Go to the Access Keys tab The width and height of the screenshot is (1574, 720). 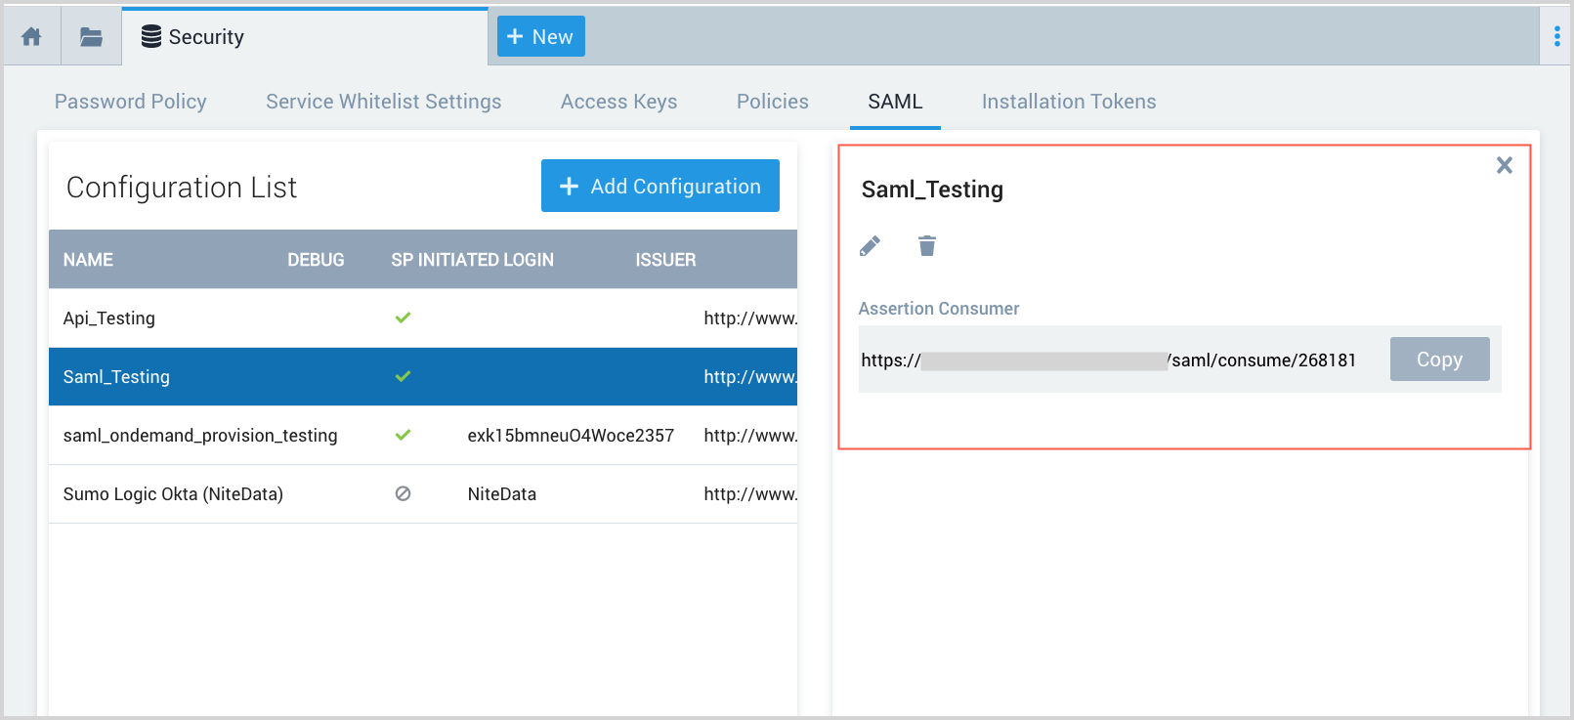coord(618,102)
